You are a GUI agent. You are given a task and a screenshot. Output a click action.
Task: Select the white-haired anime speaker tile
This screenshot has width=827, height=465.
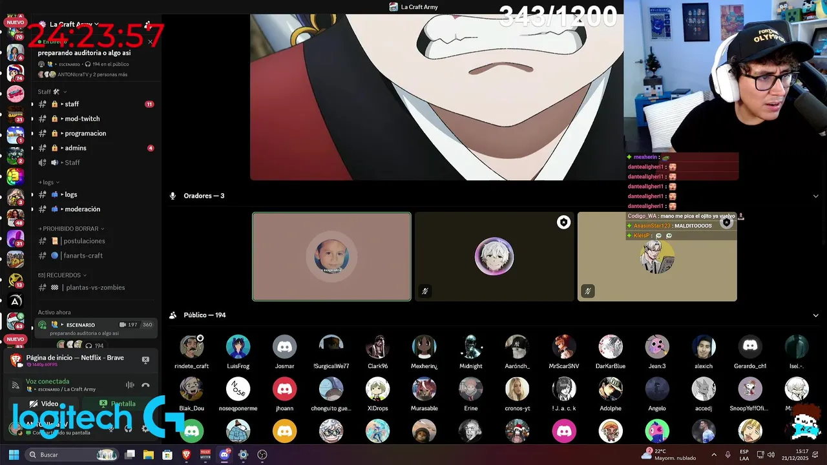pos(494,256)
